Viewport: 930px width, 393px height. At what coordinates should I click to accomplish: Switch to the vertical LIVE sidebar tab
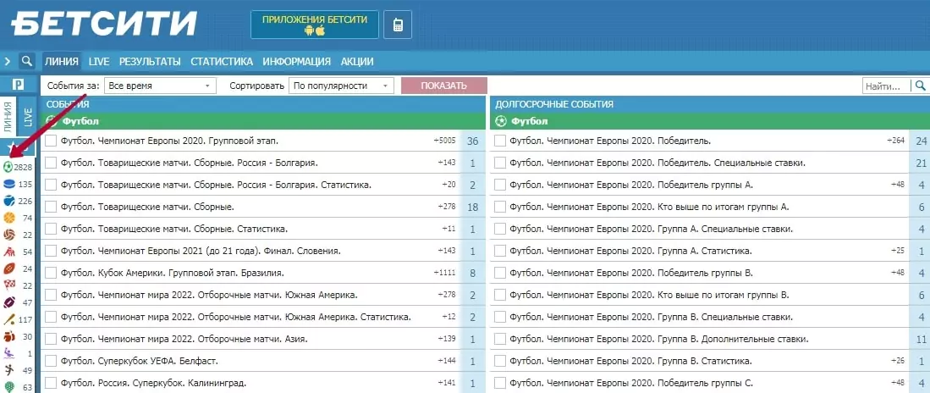coord(27,117)
